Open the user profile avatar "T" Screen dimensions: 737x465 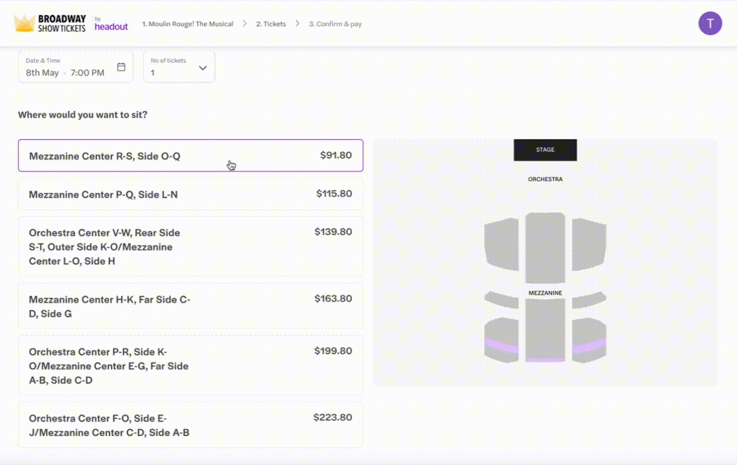pos(710,23)
